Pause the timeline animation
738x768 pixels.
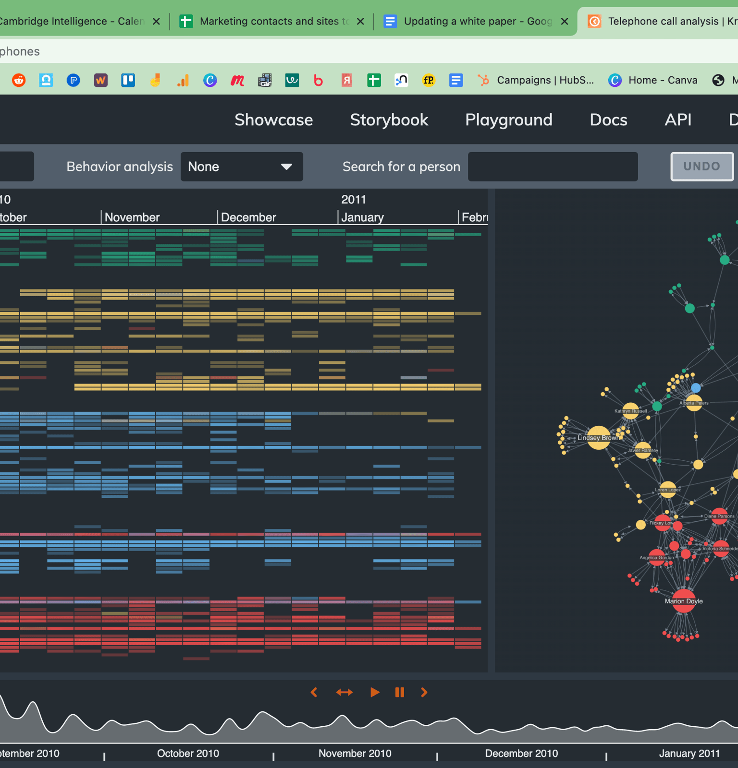399,692
